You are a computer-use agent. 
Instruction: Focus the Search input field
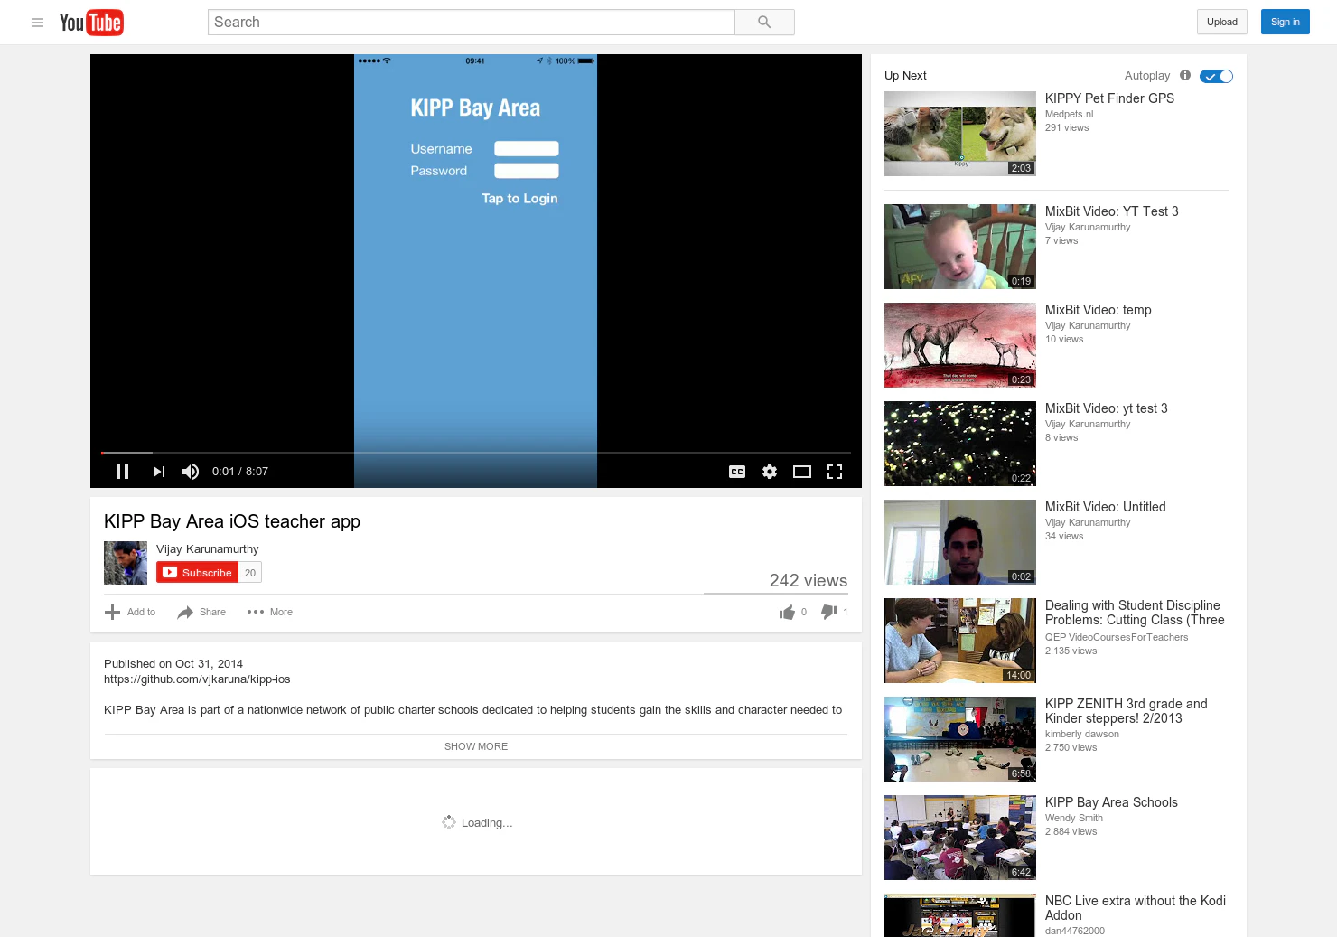(x=471, y=23)
